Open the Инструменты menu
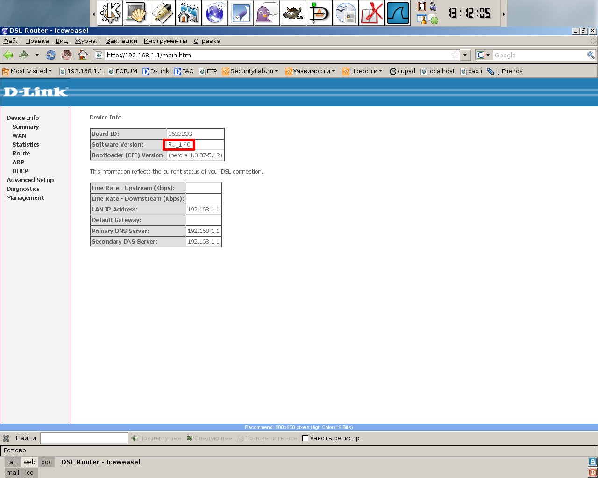 coord(165,41)
